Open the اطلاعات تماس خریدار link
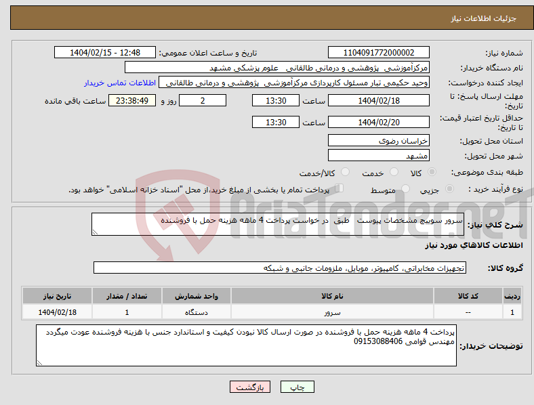Viewport: 534px width, 405px height. pos(120,83)
